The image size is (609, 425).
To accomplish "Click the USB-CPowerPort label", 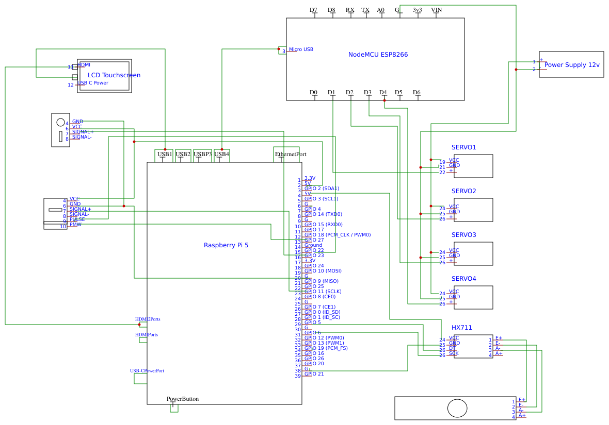I will [148, 370].
